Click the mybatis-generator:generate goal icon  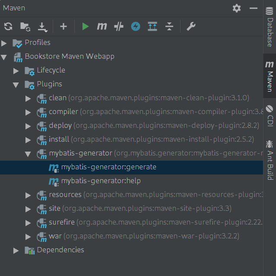(x=54, y=168)
